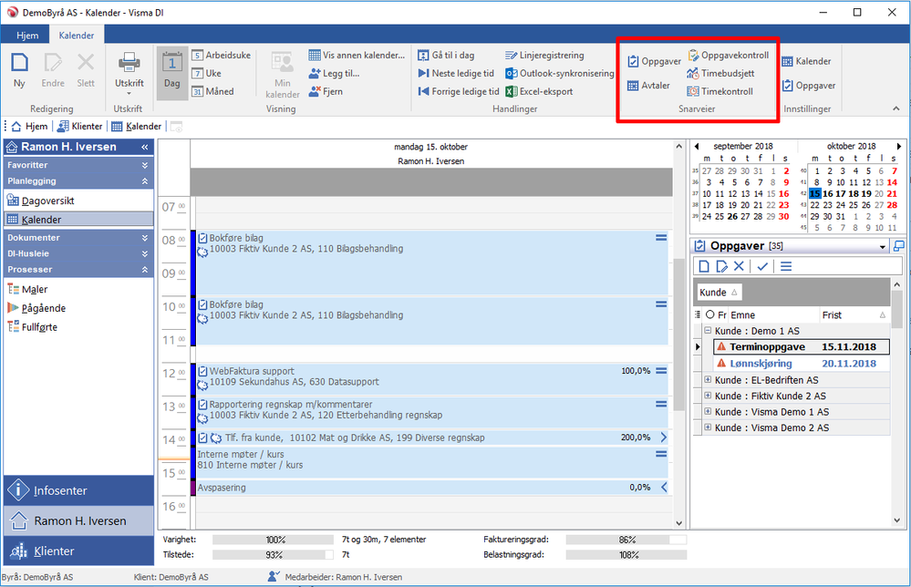This screenshot has height=587, width=911.
Task: Switch the calendar to Uke view
Action: coord(207,73)
